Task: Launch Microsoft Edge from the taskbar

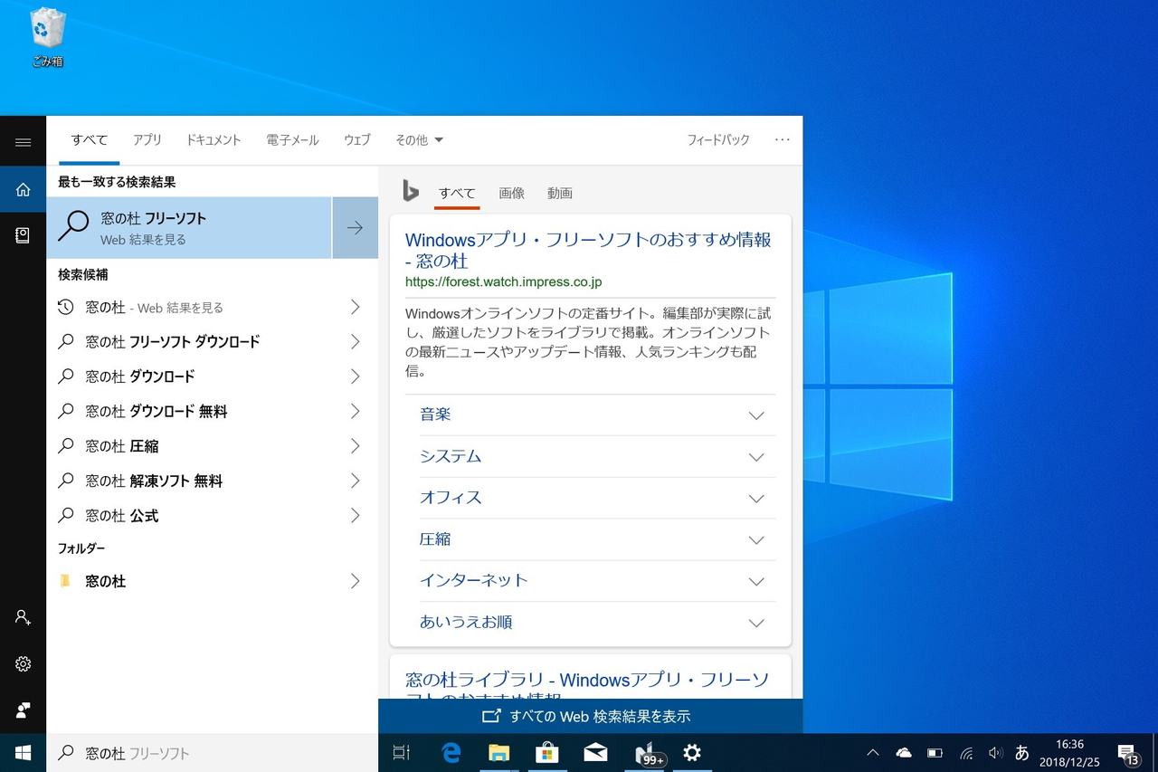Action: click(451, 752)
